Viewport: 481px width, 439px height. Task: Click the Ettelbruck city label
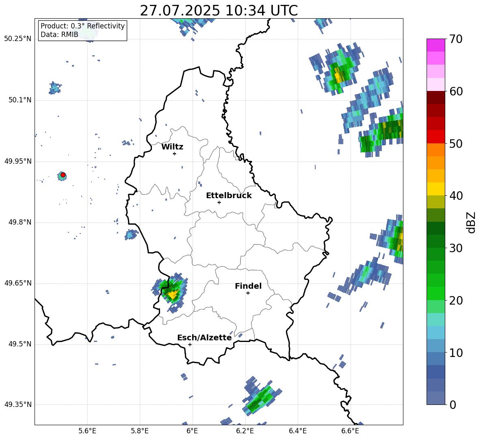229,196
